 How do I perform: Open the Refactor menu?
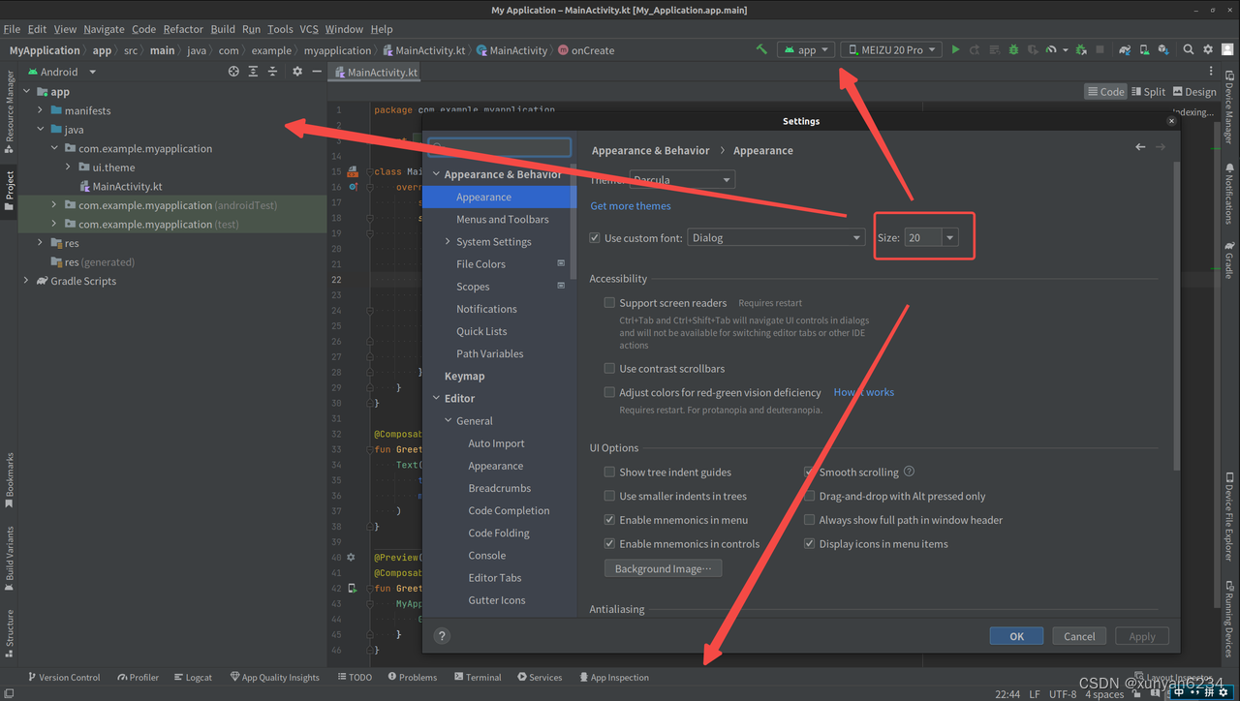point(183,29)
